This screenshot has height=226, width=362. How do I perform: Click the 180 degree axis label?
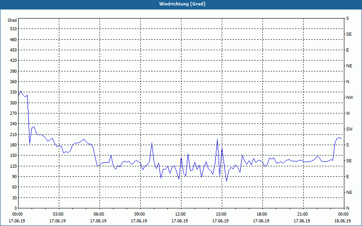pos(14,145)
